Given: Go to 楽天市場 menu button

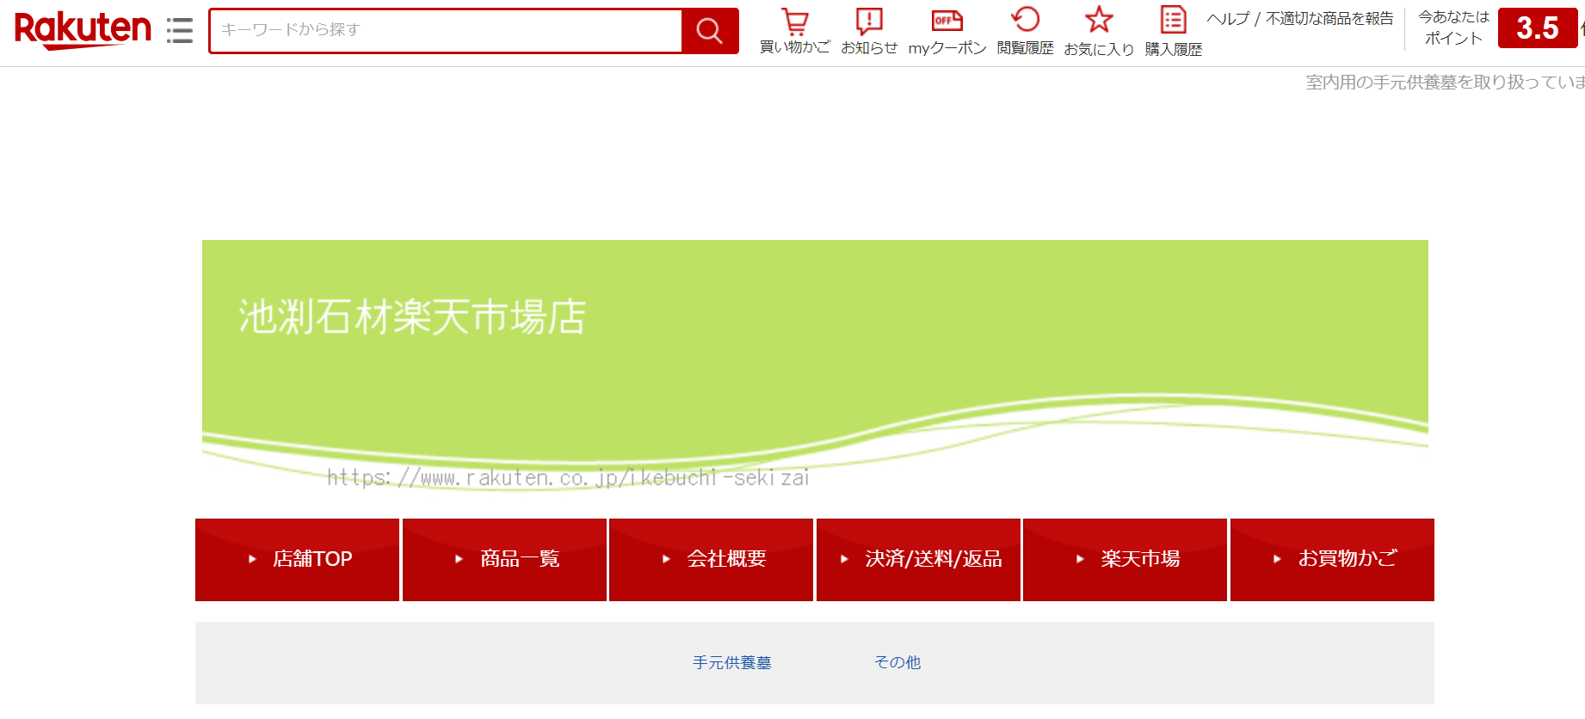Looking at the screenshot, I should pyautogui.click(x=1125, y=559).
